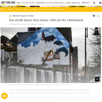Click the RP+ badge before WallArt-Projekt
The width and height of the screenshot is (102, 102).
tap(10, 16)
